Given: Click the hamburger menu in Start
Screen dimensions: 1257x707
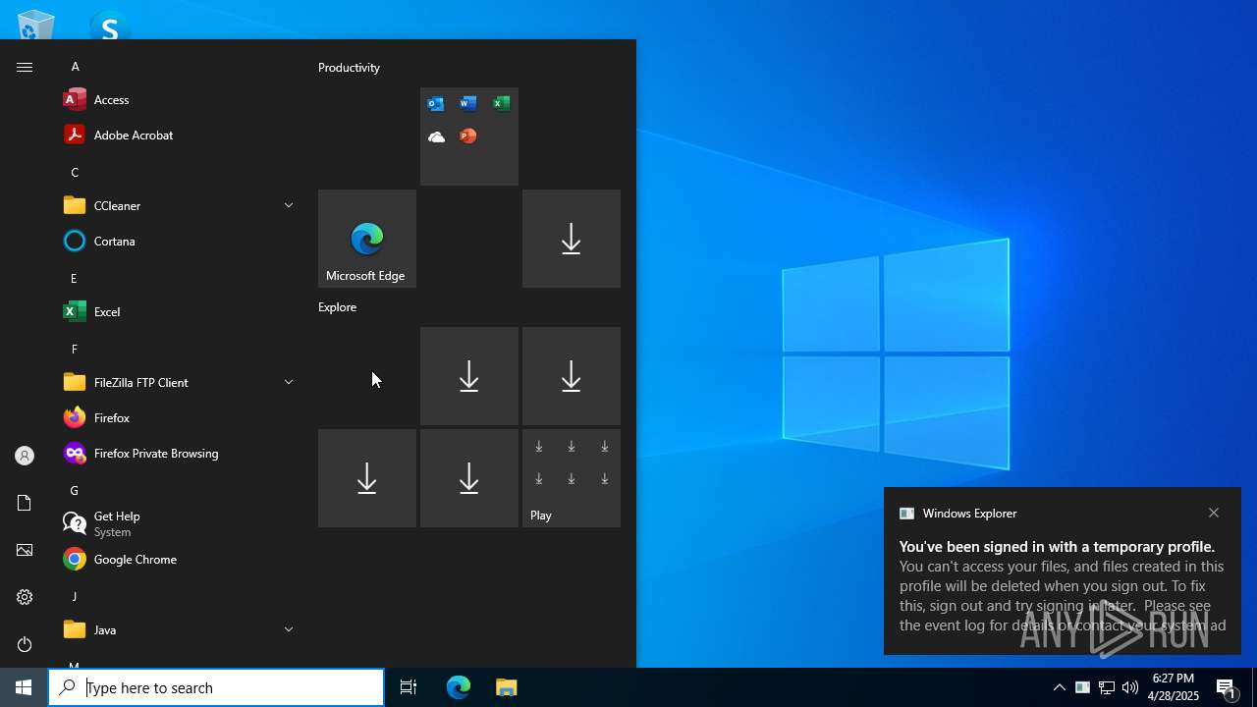Looking at the screenshot, I should coord(25,67).
